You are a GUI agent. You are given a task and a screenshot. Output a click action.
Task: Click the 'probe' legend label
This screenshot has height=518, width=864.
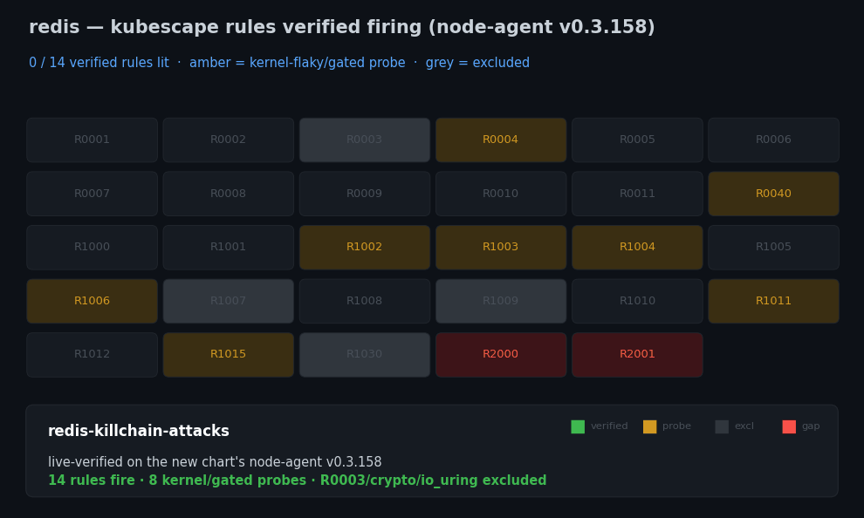click(676, 426)
